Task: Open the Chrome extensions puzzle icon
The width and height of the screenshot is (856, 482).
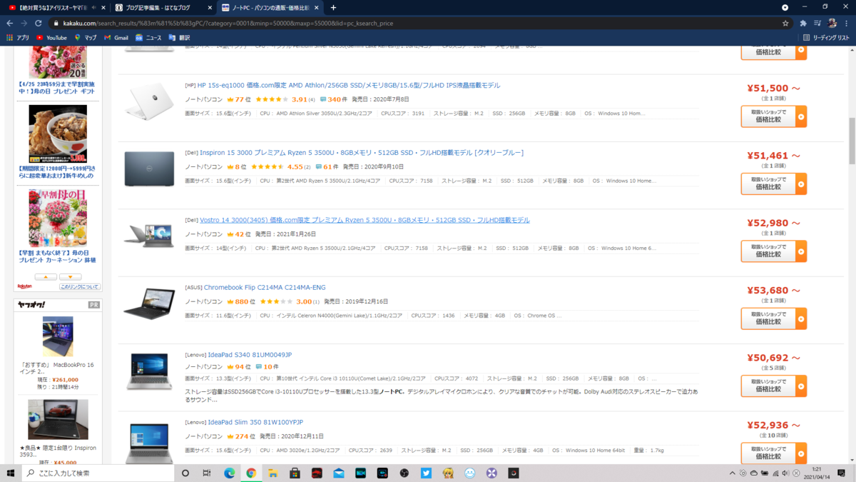Action: [x=802, y=23]
